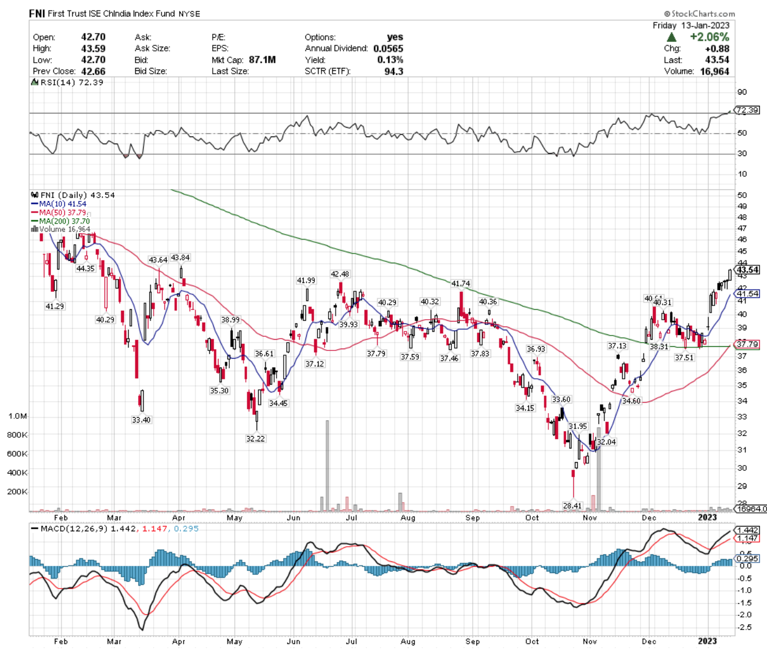Click the price label 44.35 in February
The height and width of the screenshot is (650, 767).
85,268
